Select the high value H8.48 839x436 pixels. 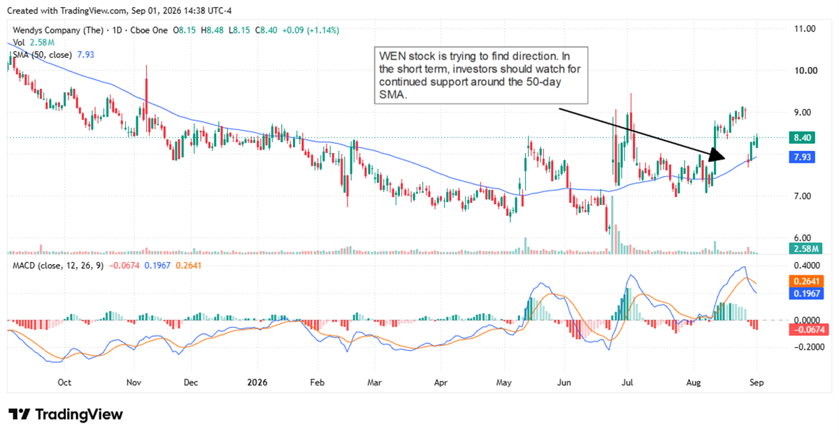coord(211,31)
